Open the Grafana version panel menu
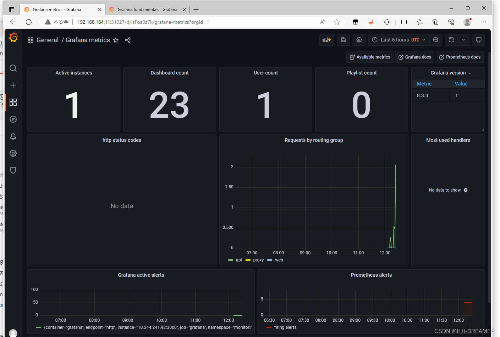Viewport: 500px width, 337px height. (x=448, y=73)
